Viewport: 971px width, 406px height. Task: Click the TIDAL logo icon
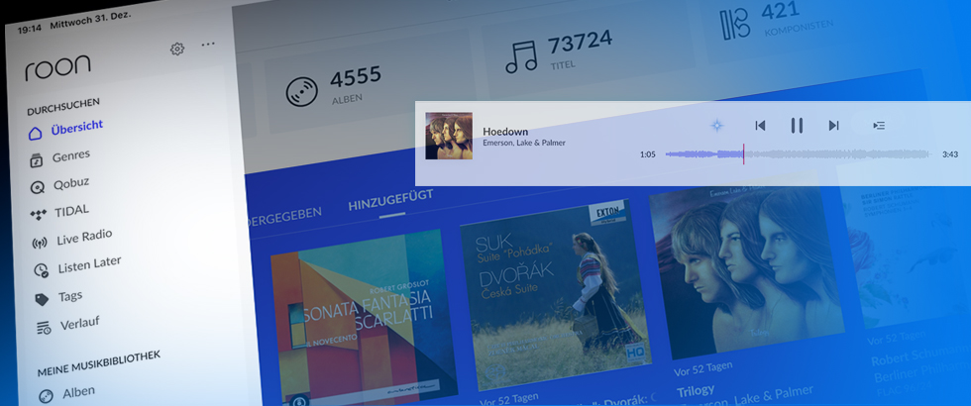(39, 215)
